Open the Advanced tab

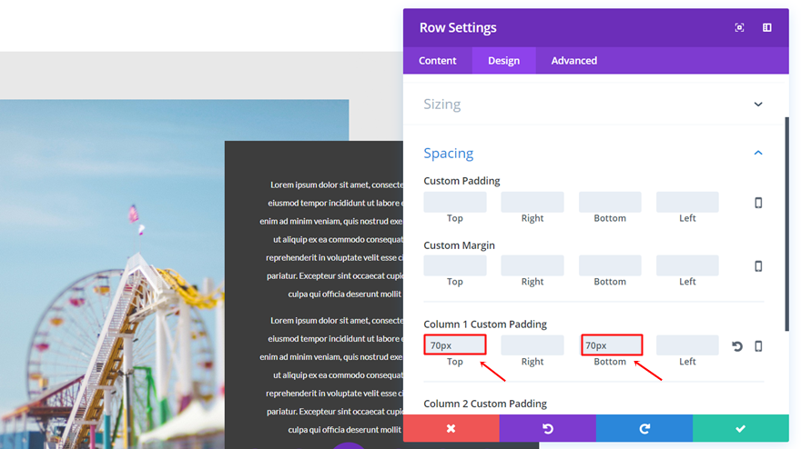(x=573, y=61)
